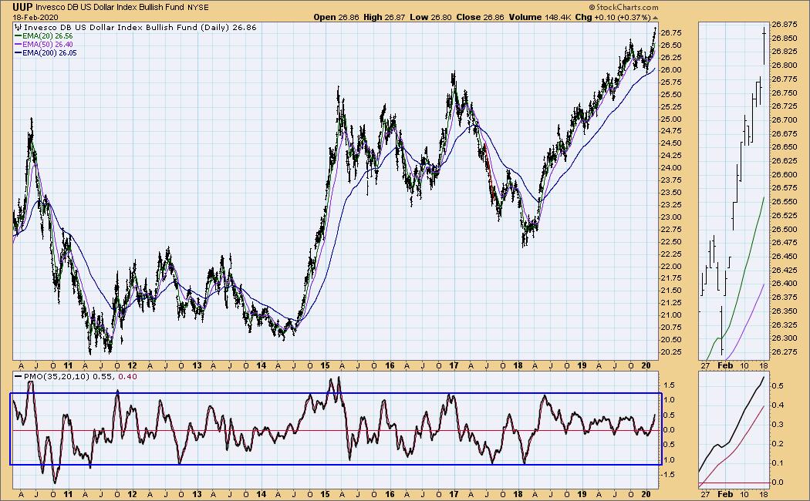
Task: Click 24.00 on the main price axis
Action: 670,168
